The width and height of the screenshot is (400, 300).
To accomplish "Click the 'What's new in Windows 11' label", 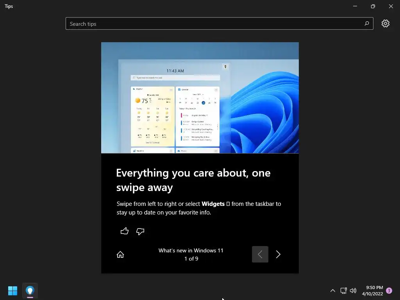I will pos(191,250).
